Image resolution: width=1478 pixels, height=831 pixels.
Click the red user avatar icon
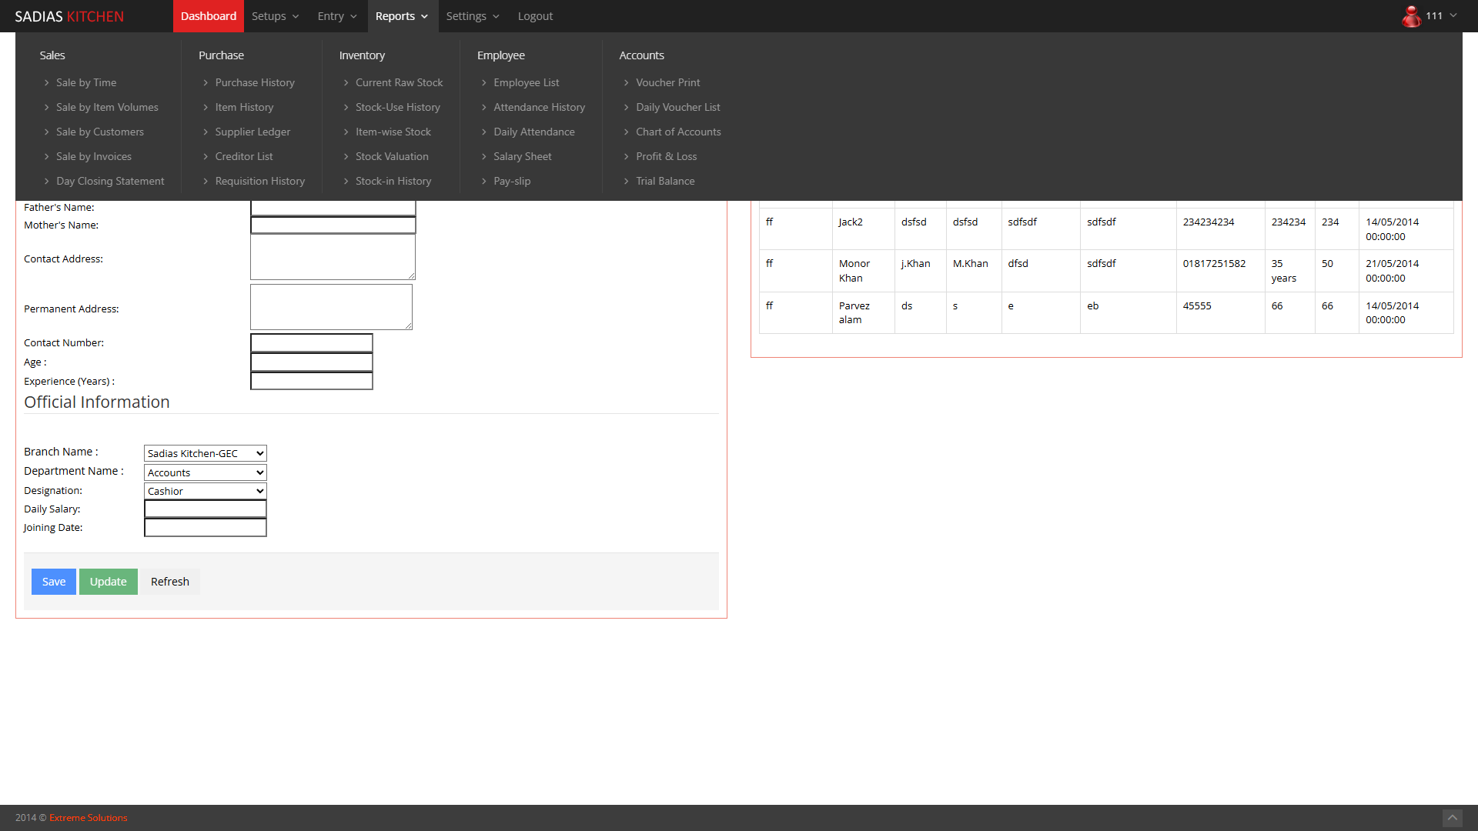pos(1411,16)
